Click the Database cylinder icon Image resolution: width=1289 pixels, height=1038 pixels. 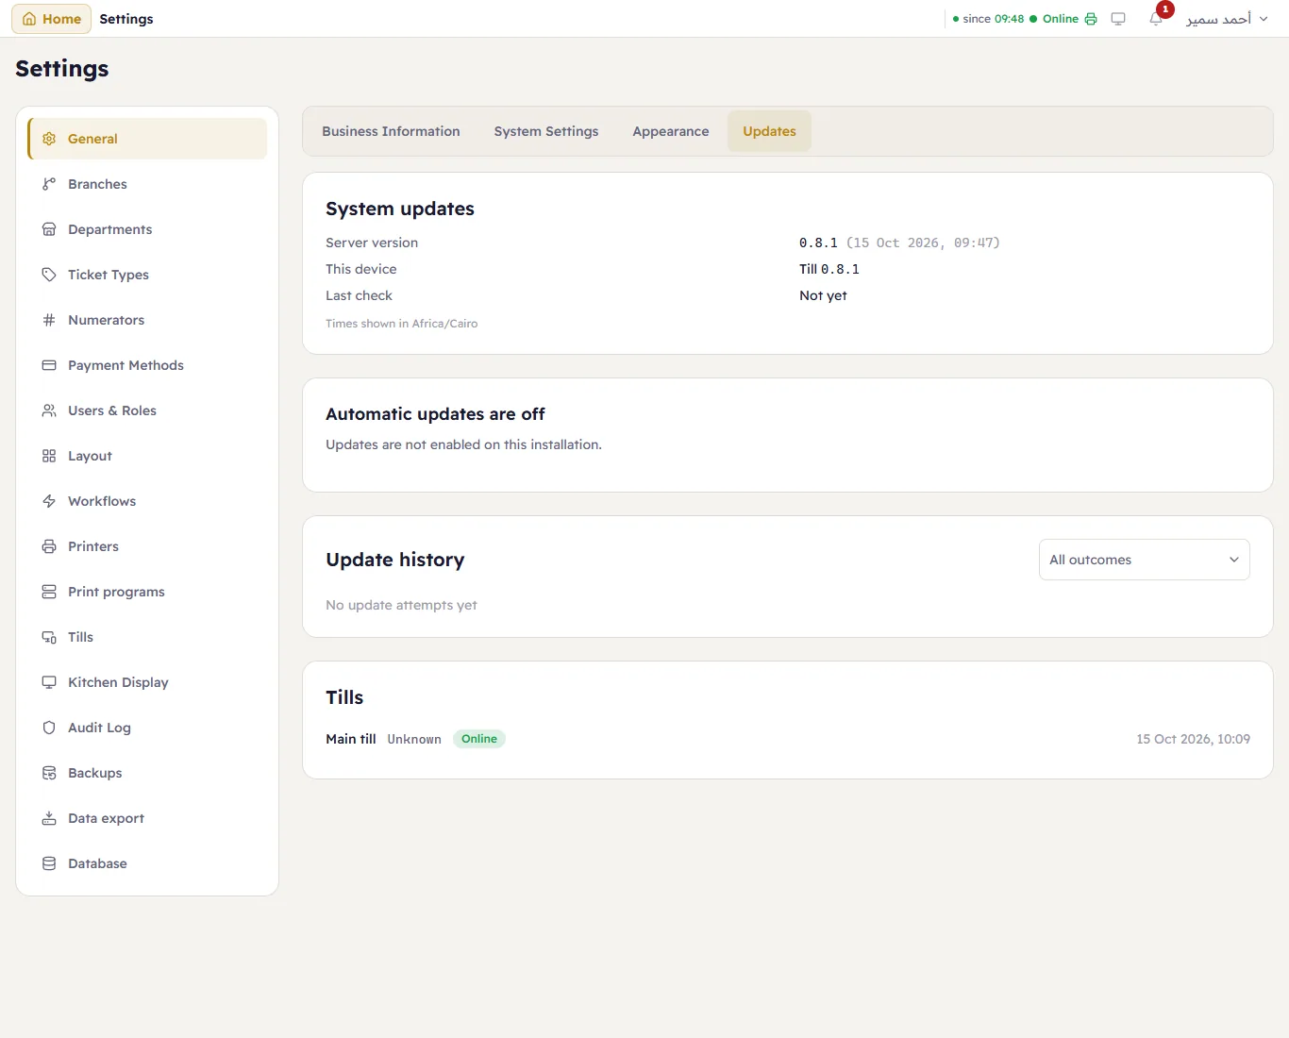[x=49, y=863]
